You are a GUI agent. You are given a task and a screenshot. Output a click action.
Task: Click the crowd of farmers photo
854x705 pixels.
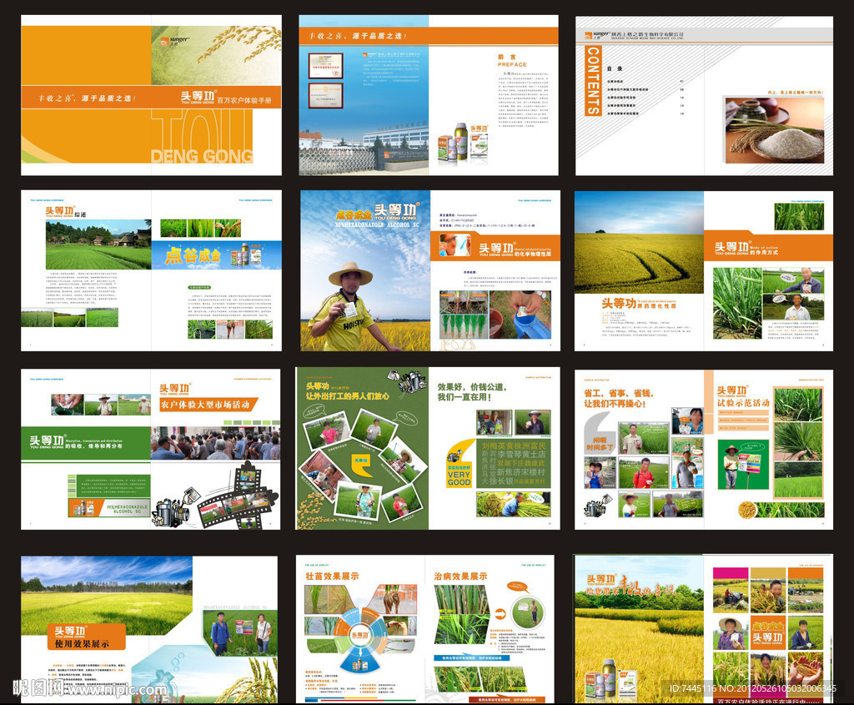tap(216, 442)
